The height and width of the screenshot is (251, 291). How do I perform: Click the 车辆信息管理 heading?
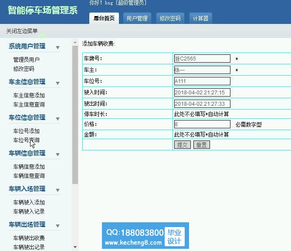[27, 153]
